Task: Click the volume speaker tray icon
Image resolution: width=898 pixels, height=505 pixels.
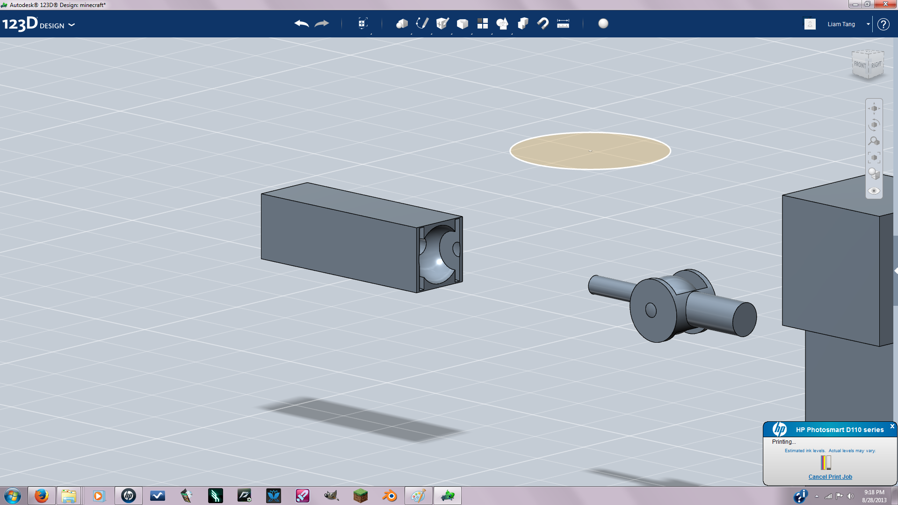Action: (850, 496)
